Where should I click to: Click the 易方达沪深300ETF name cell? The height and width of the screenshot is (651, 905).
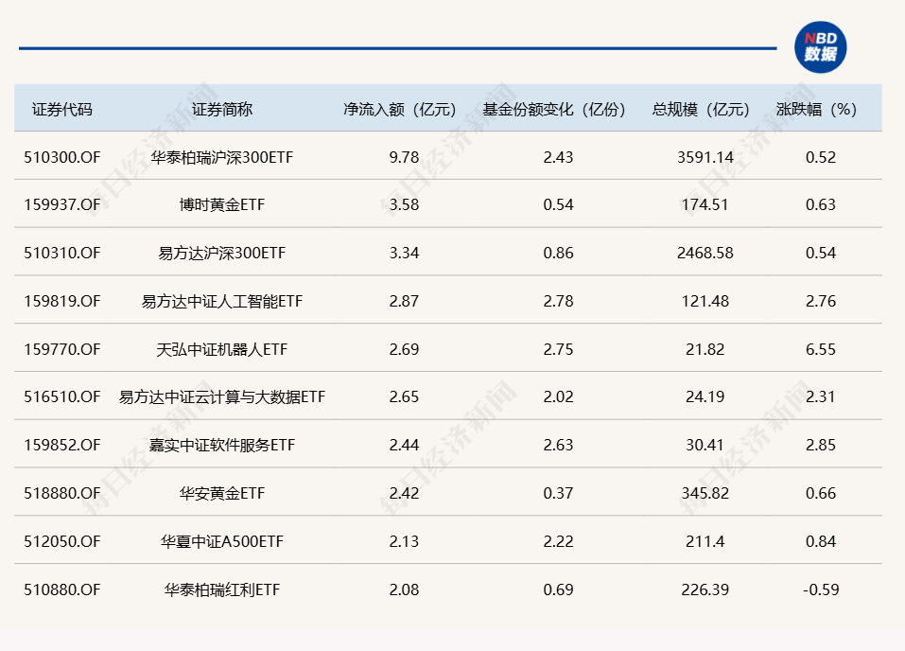tap(222, 253)
